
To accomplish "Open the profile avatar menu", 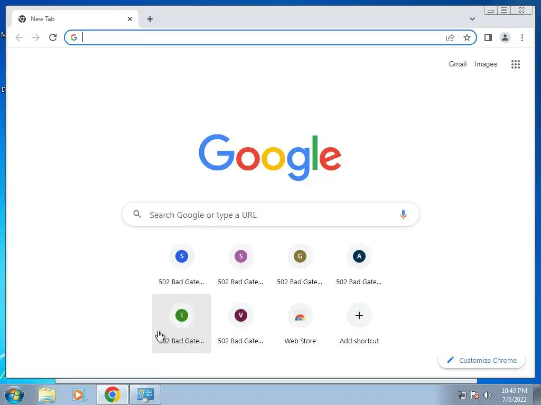I will click(505, 37).
